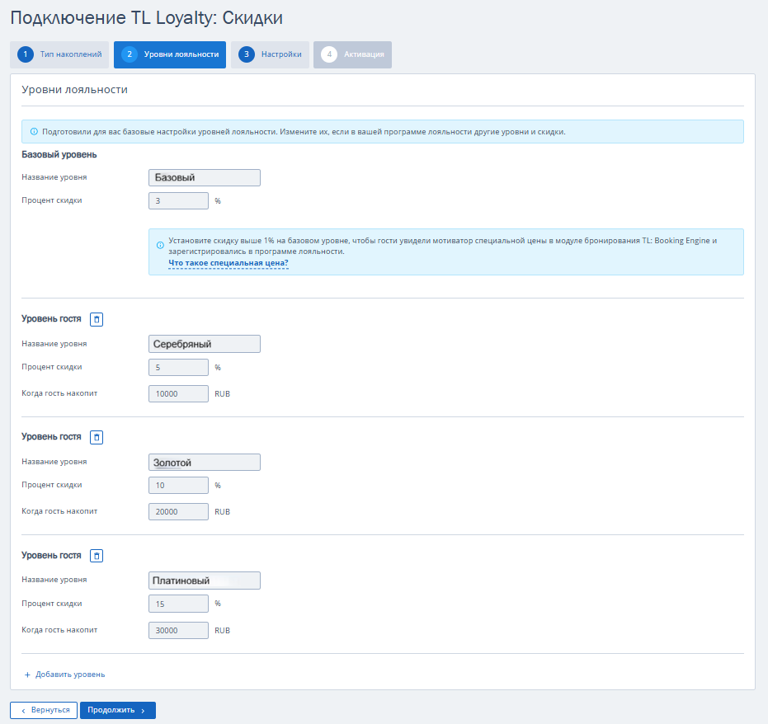Screen dimensions: 768x724
Task: Click the step 3 number icon
Action: [246, 54]
